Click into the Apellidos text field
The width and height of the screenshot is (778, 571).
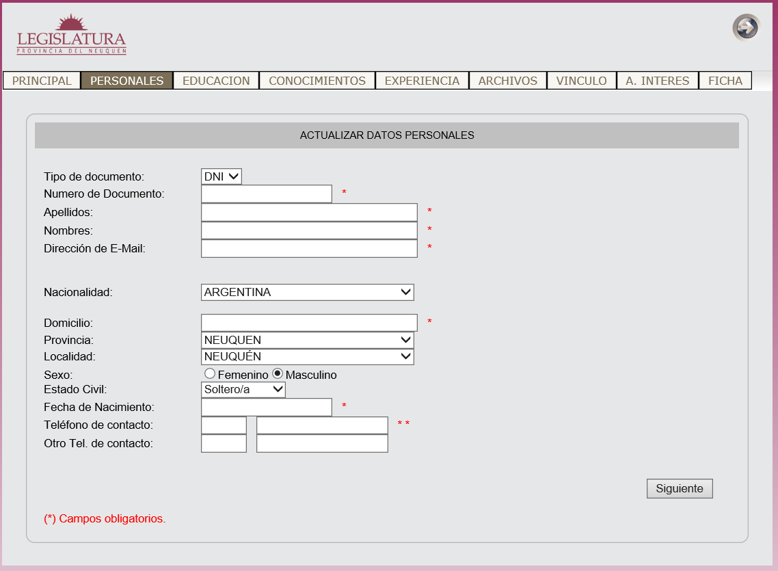(309, 213)
